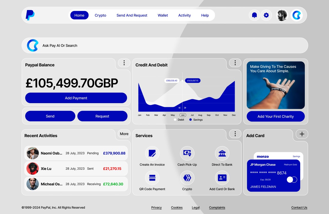Select the monzo Savings card
Image resolution: width=329 pixels, height=214 pixels.
[278, 156]
